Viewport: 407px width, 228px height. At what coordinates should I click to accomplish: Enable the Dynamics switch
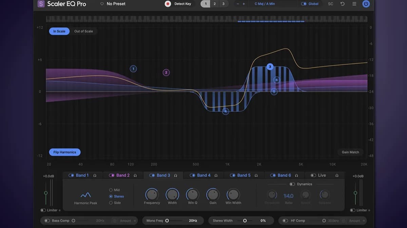(292, 184)
